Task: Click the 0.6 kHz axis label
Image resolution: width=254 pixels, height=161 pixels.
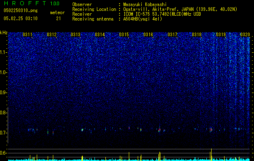Action: click(4, 153)
